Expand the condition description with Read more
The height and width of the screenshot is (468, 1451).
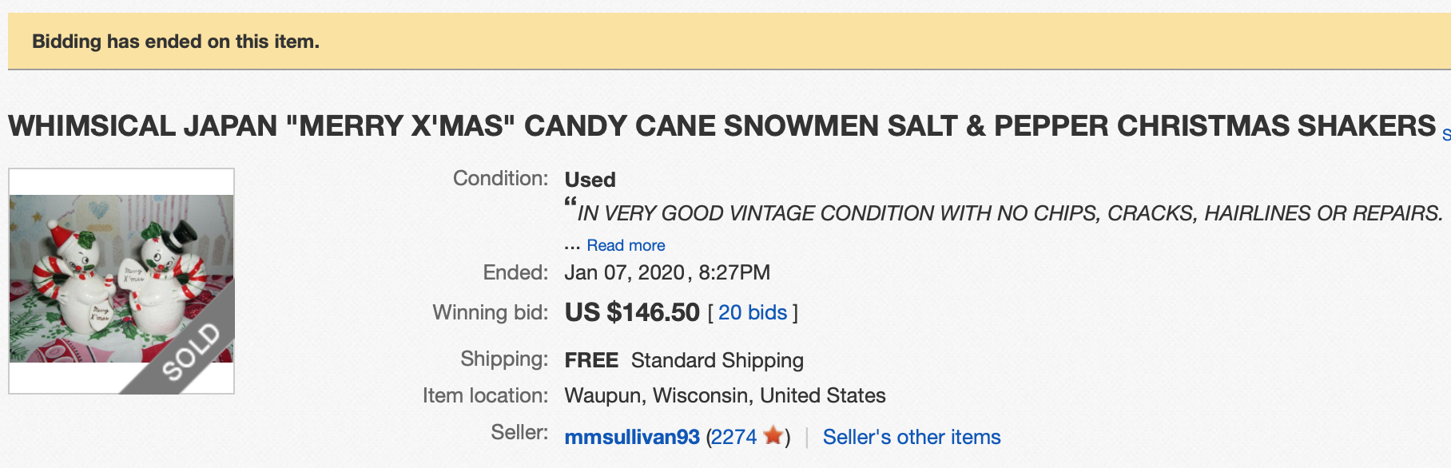click(626, 246)
